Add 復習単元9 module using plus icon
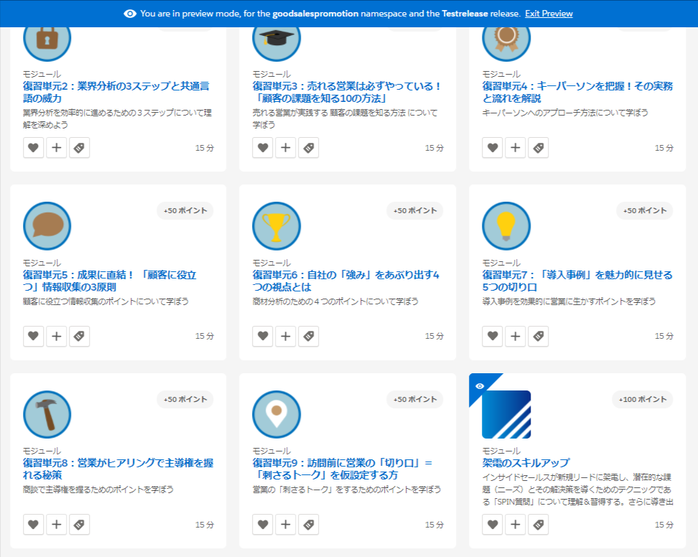This screenshot has width=698, height=557. [286, 525]
